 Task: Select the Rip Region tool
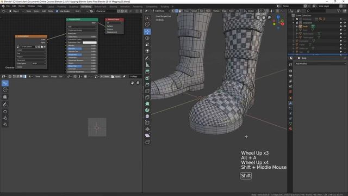(147, 142)
